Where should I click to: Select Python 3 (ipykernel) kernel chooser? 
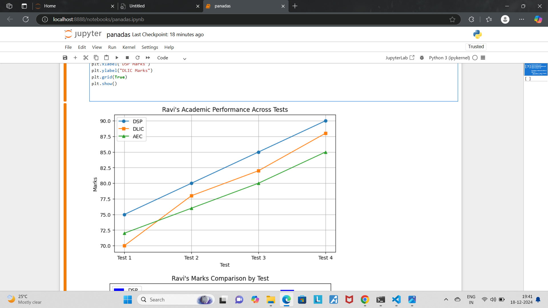click(x=449, y=58)
